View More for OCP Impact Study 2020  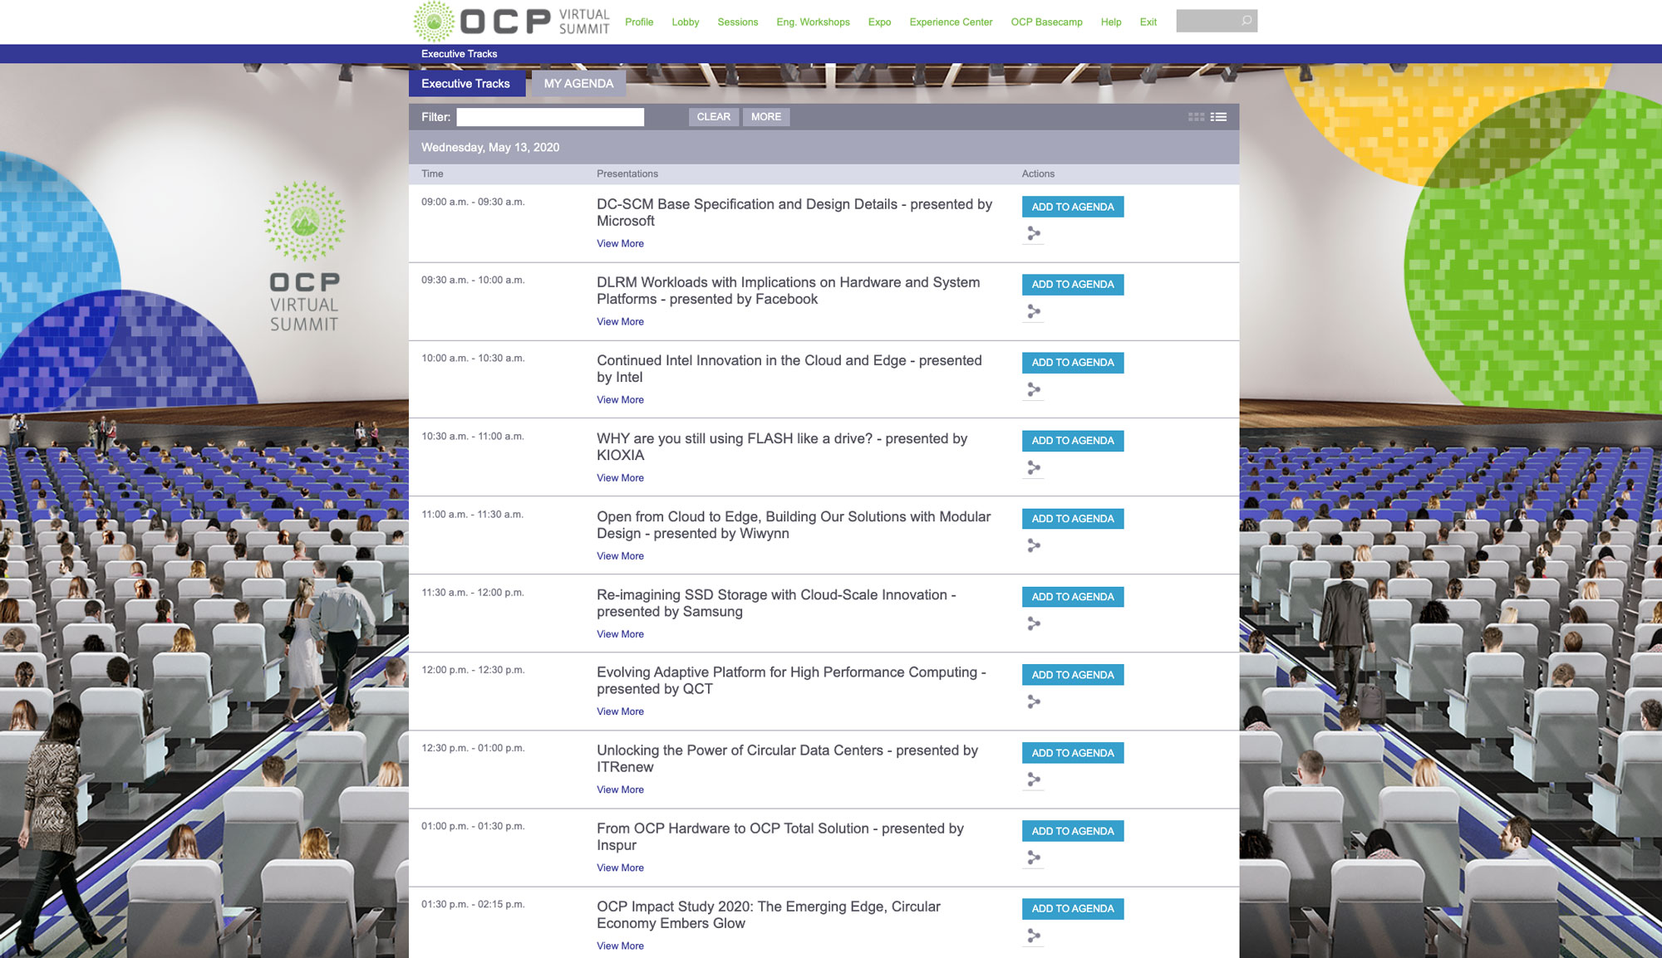coord(620,946)
